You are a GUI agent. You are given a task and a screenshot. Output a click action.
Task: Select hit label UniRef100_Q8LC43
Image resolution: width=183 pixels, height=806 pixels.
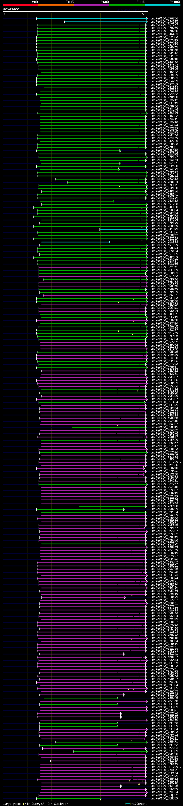pyautogui.click(x=164, y=103)
